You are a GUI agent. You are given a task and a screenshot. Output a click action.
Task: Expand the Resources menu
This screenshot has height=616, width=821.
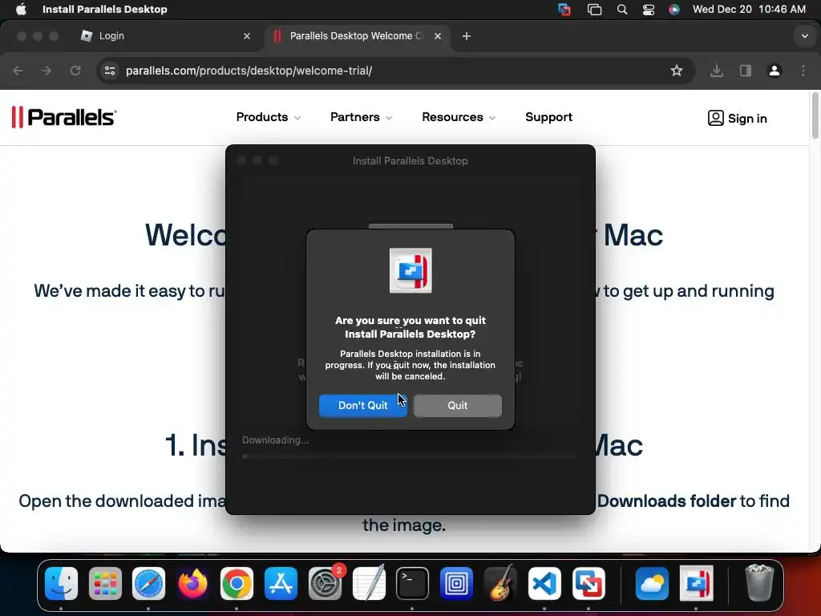[458, 117]
